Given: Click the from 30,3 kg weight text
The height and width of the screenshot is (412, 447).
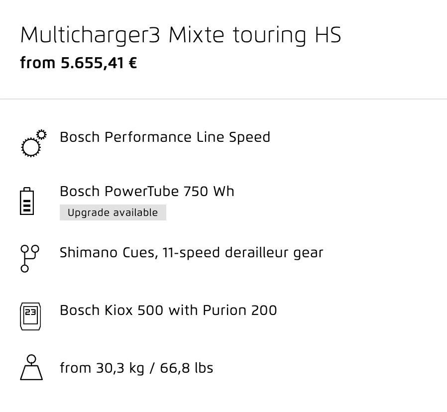Looking at the screenshot, I should [136, 368].
